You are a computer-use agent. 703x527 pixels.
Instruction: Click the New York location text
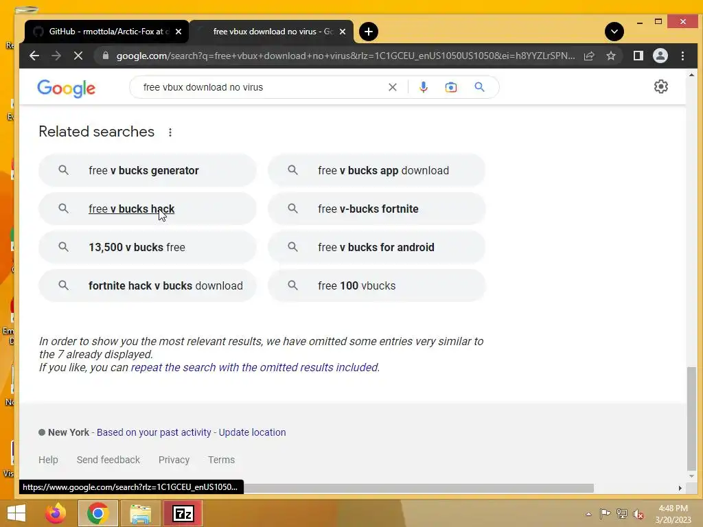coord(69,432)
